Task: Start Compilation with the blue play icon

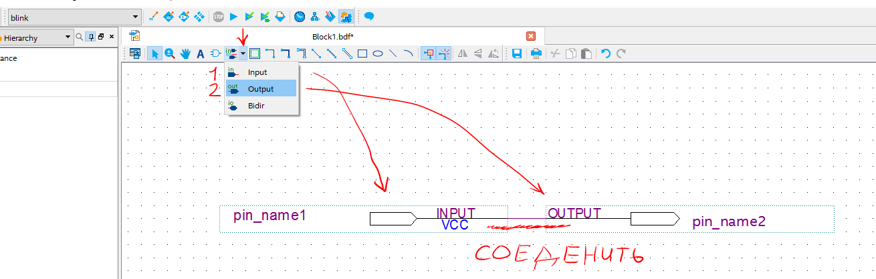Action: 234,17
